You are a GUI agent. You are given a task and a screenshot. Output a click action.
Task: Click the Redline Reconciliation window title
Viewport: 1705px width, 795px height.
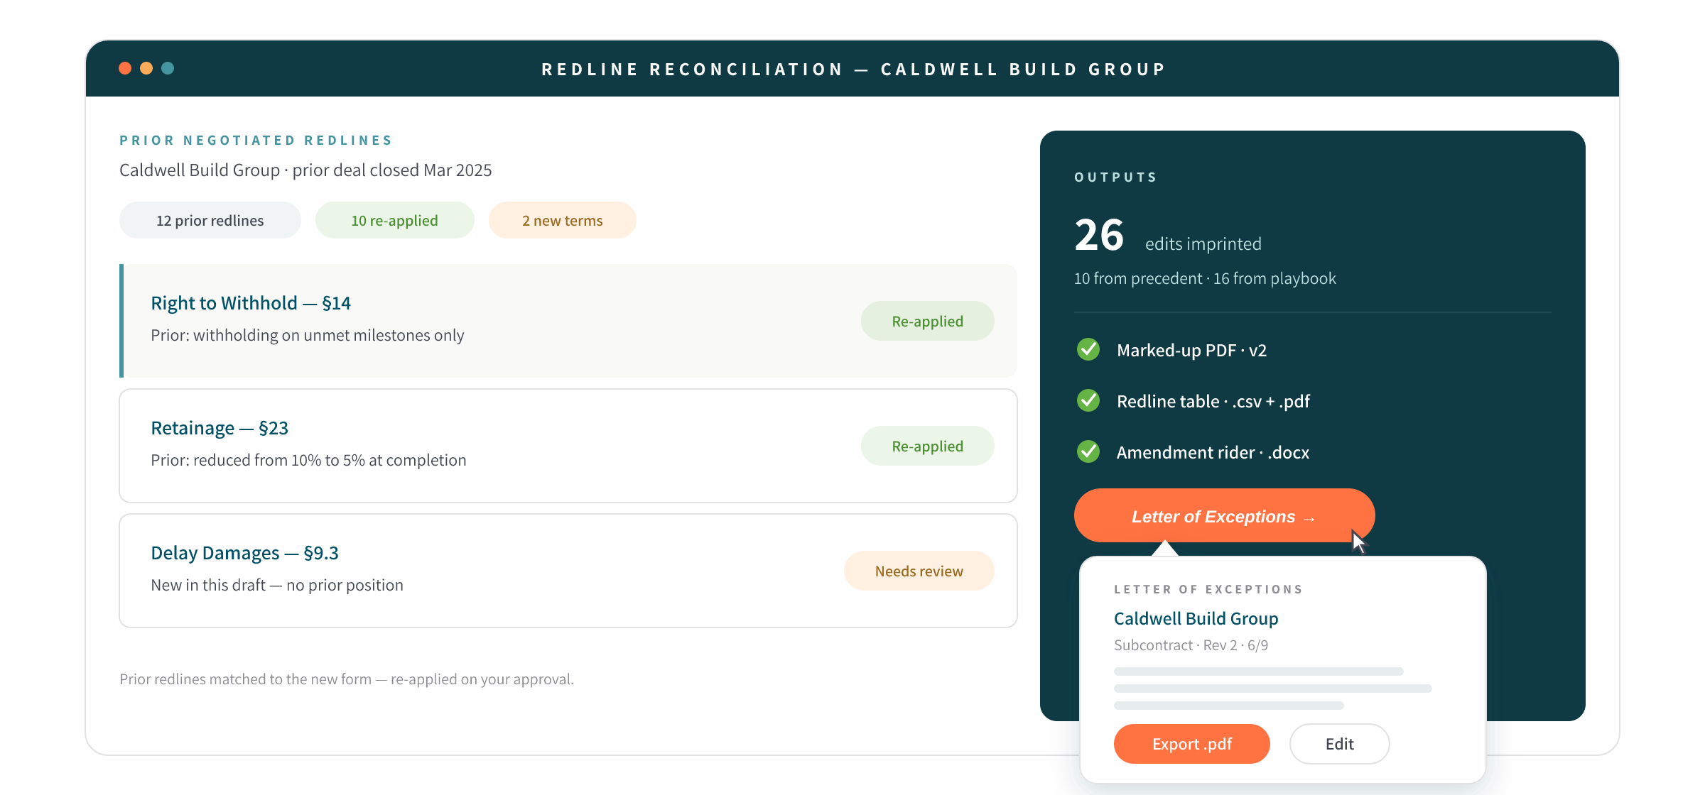pos(853,69)
